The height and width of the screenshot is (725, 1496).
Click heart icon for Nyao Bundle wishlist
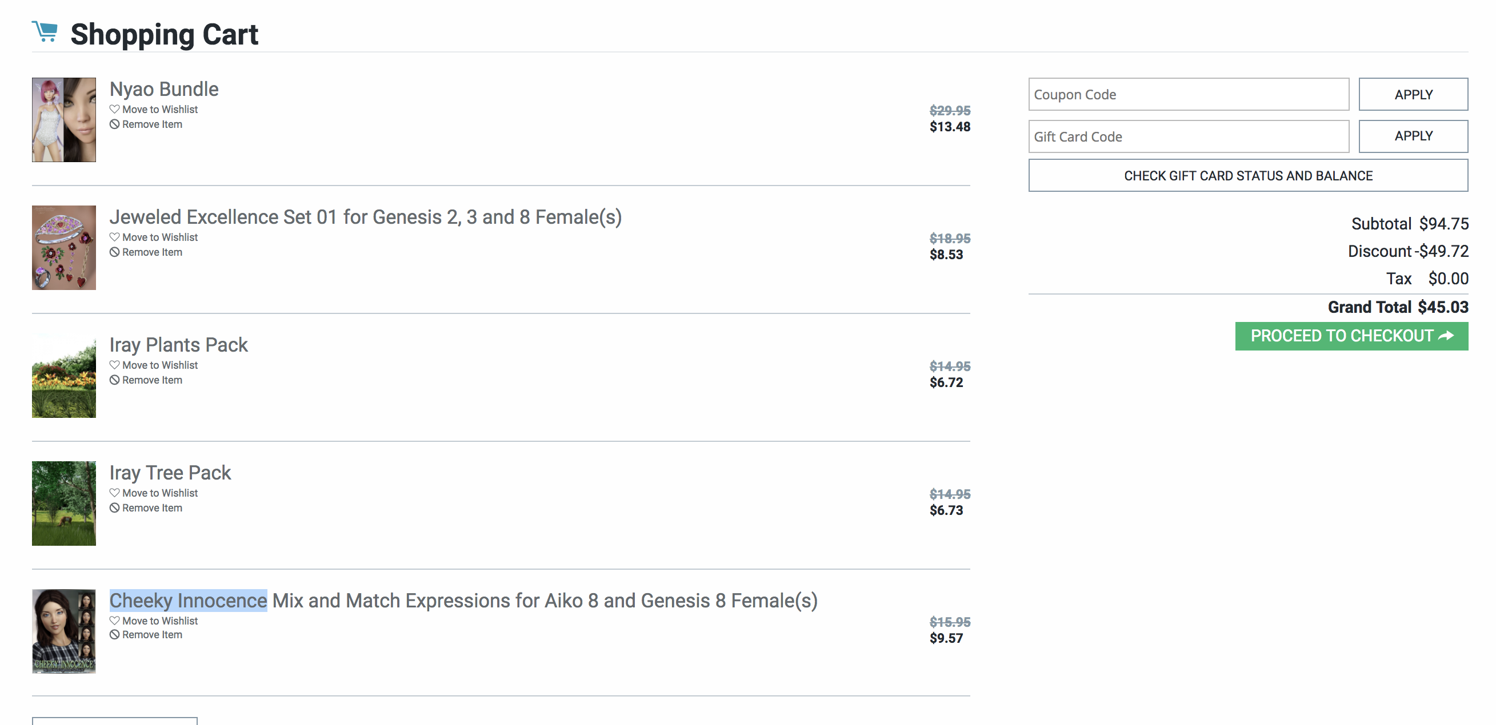tap(114, 109)
